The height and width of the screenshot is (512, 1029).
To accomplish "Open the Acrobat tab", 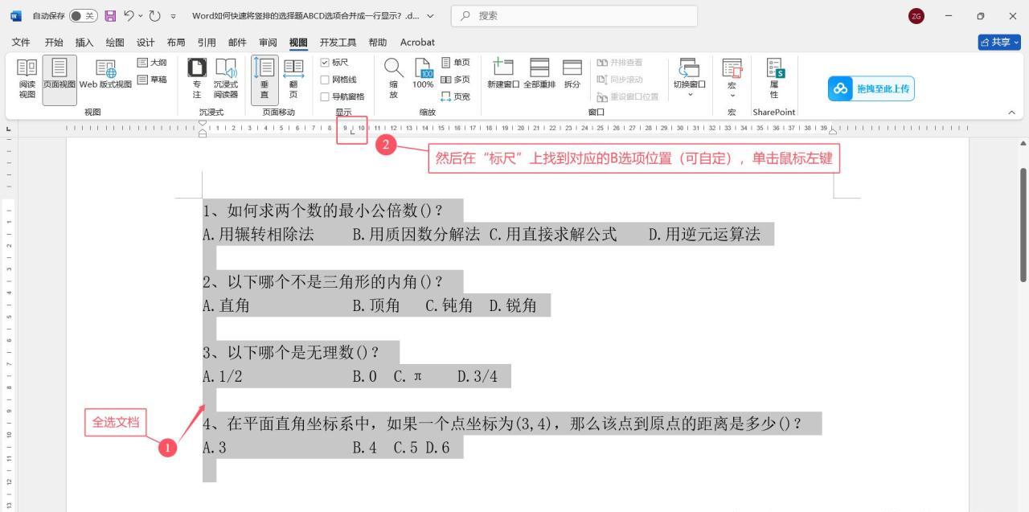I will [417, 43].
